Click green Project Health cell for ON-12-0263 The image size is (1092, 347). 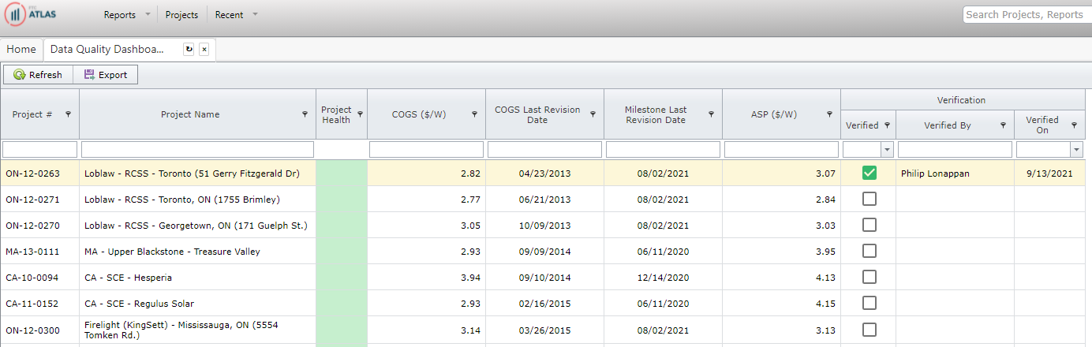tap(342, 173)
